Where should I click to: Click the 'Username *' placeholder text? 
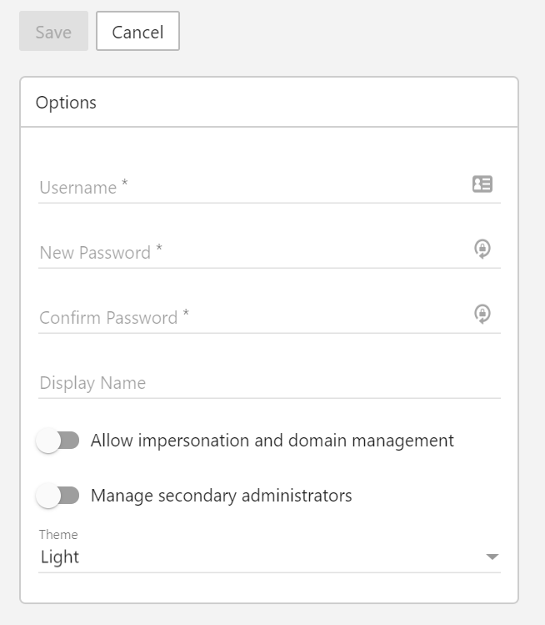click(83, 188)
